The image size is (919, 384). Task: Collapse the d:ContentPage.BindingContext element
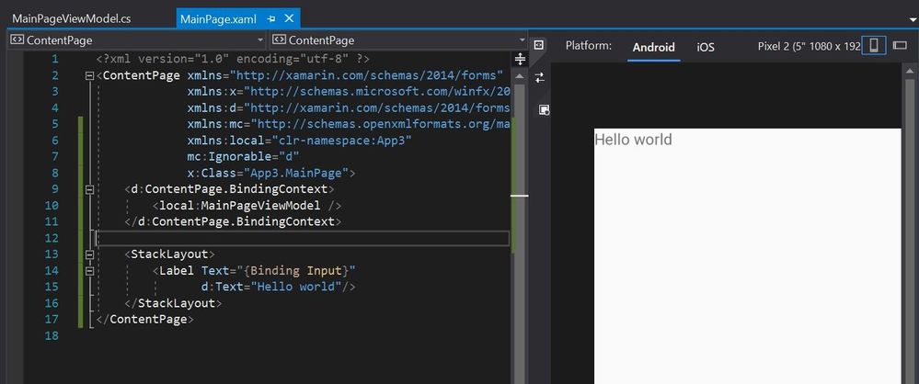pos(89,189)
